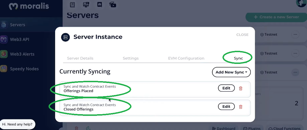Viewport: 307px width, 130px height.
Task: Open the Discord chat icon
Action: pyautogui.click(x=100, y=4)
